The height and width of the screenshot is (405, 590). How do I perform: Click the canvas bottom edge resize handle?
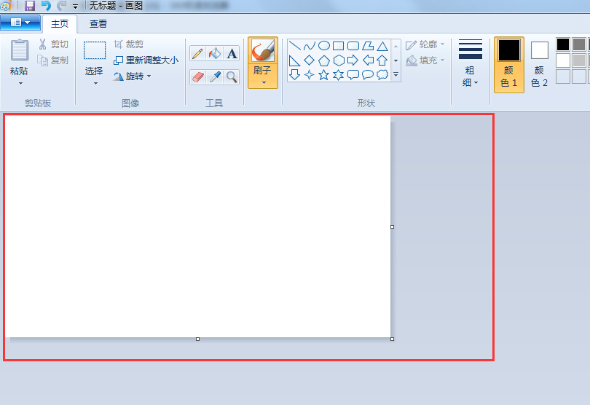pos(197,339)
